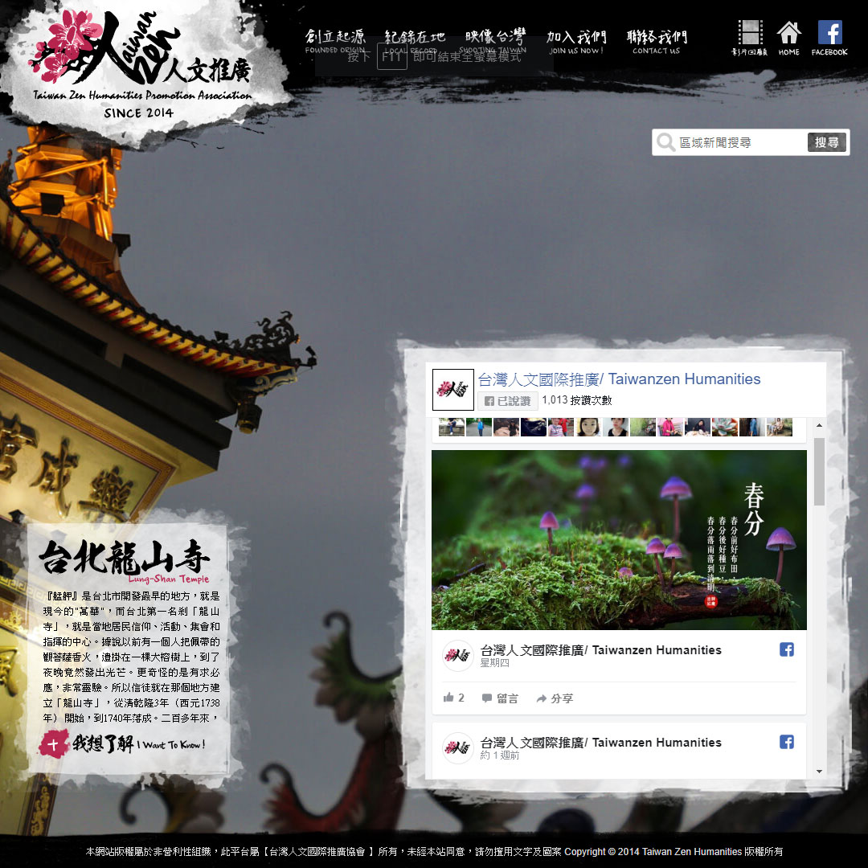This screenshot has width=868, height=868.
Task: Click the Facebook icon on the 春分 post
Action: tap(786, 649)
